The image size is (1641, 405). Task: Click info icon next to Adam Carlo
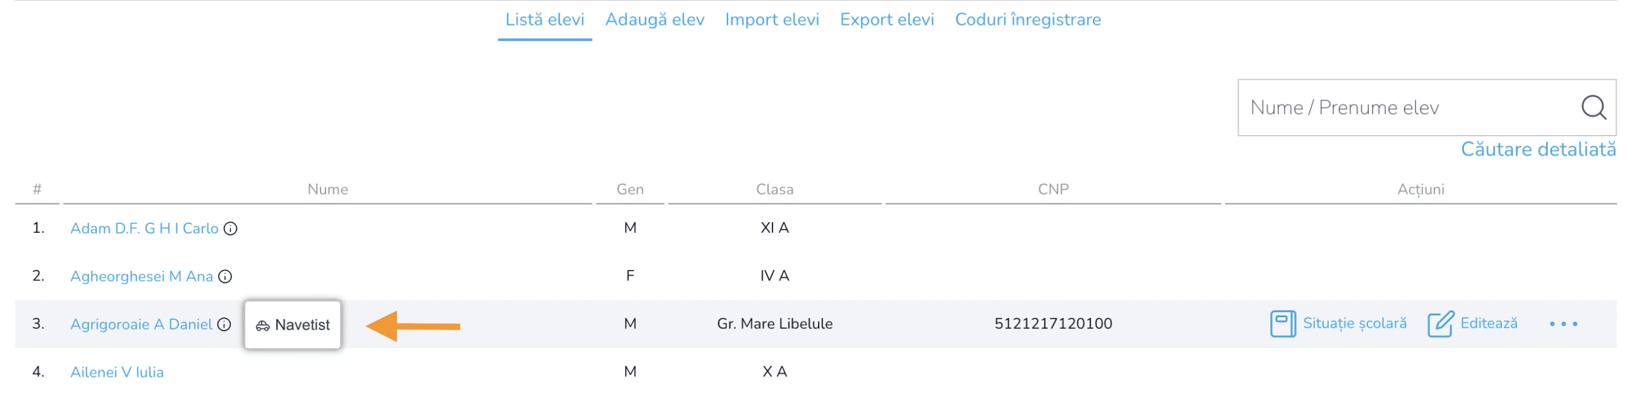230,228
